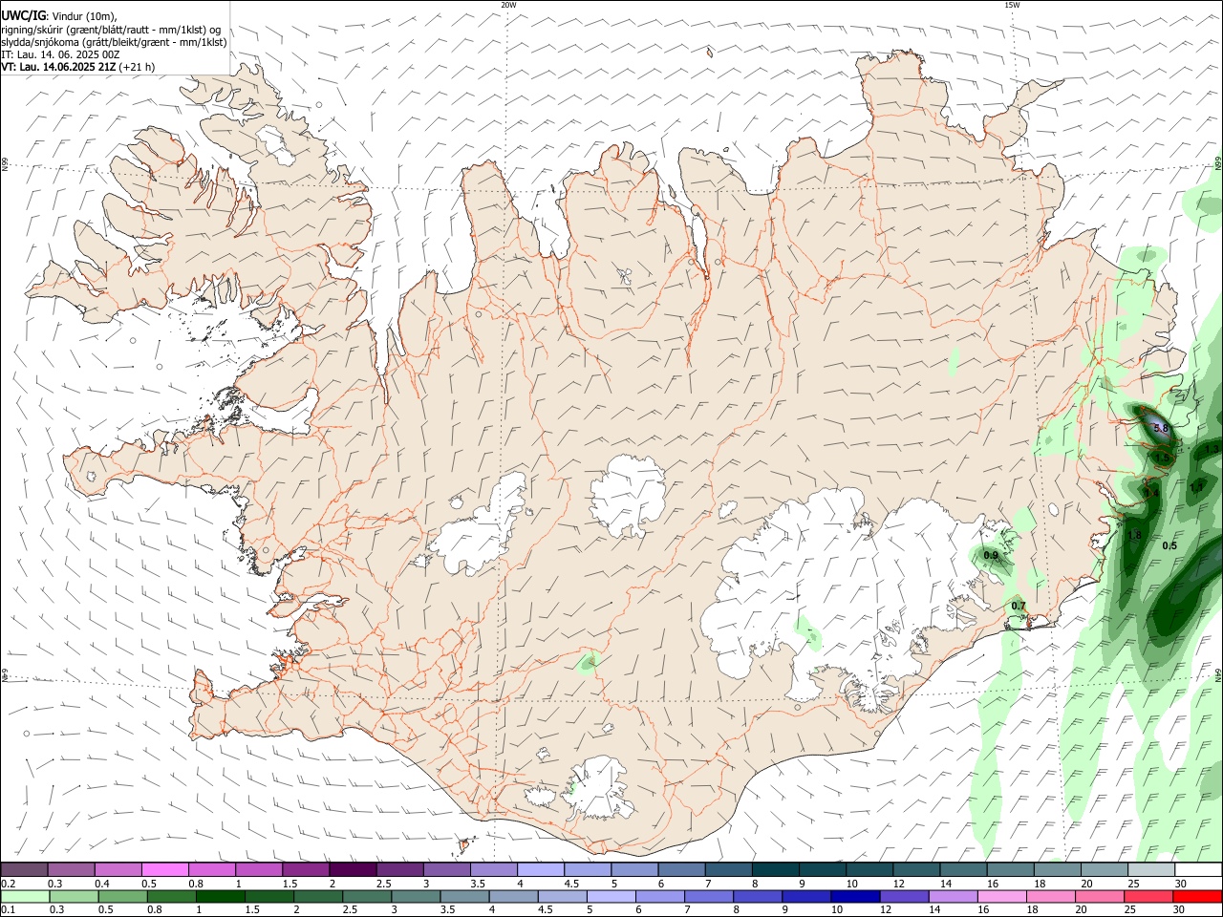Click the 0.9 value on the glacier's east edge

click(991, 556)
